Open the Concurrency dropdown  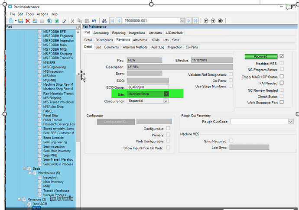point(166,101)
